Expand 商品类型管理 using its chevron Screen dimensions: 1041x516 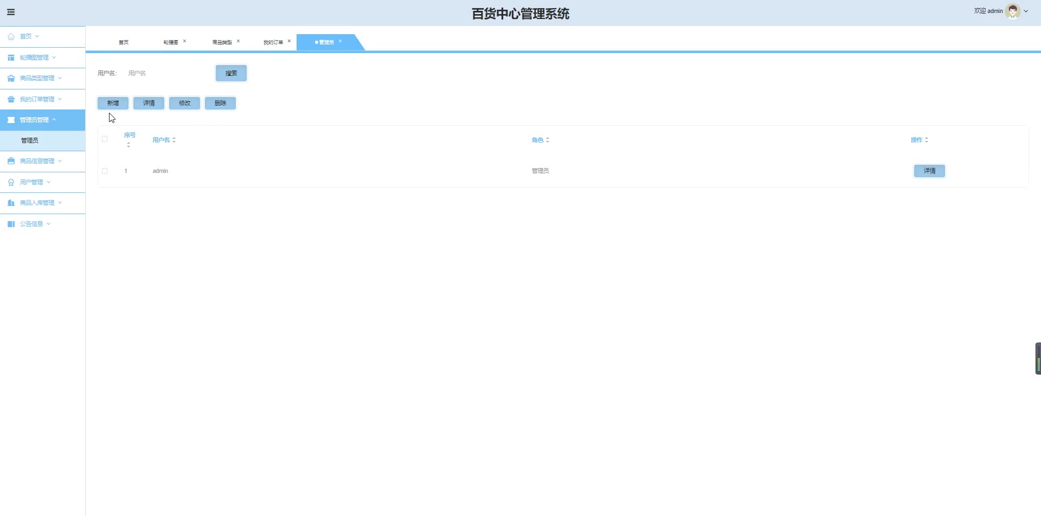60,78
